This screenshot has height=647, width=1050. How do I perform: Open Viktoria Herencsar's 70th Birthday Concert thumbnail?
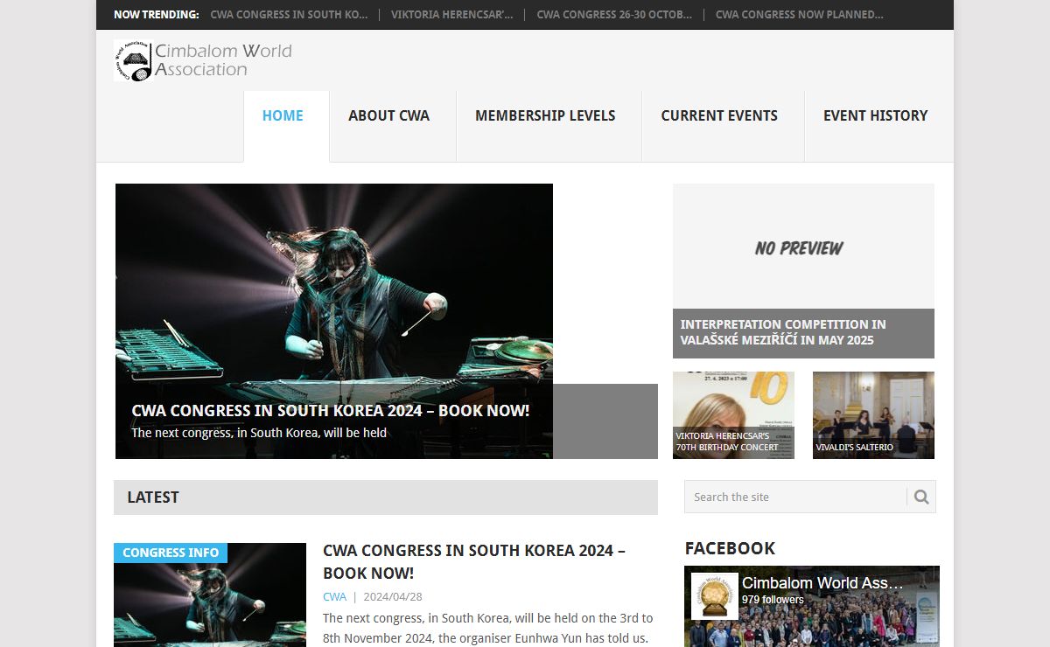click(733, 415)
